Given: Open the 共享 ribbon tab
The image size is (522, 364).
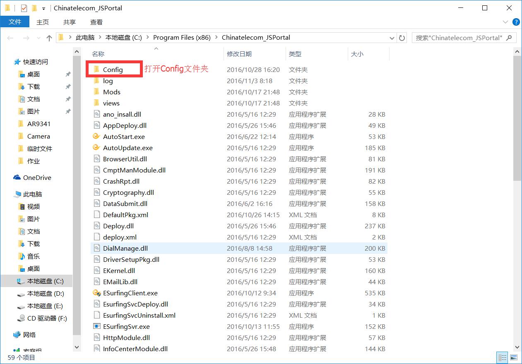Looking at the screenshot, I should (70, 22).
